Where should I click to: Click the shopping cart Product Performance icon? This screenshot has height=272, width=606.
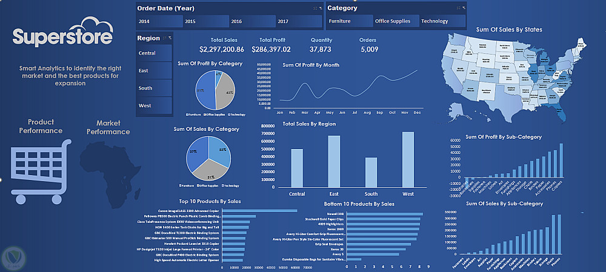(x=41, y=171)
